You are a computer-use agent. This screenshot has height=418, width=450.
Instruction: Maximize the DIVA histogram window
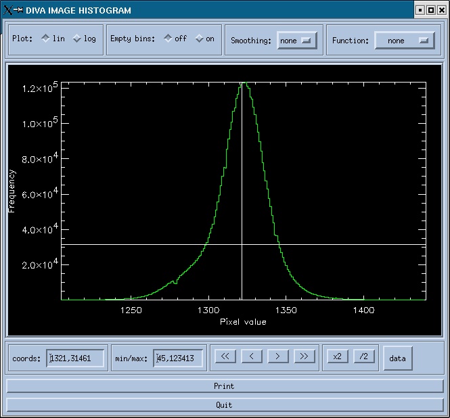tap(431, 10)
